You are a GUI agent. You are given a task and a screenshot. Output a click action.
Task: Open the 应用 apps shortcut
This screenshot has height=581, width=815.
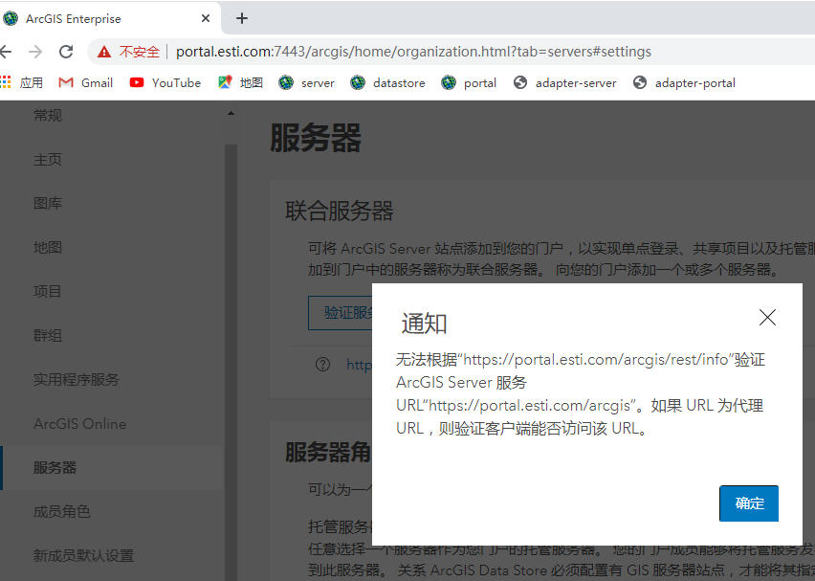[x=22, y=82]
